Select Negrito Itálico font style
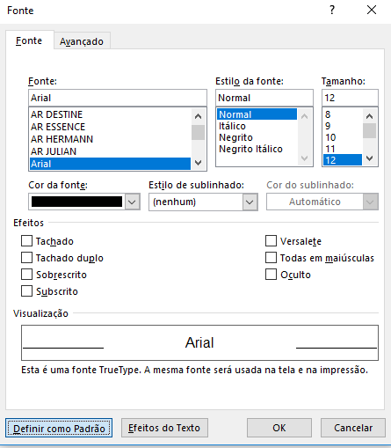Image resolution: width=391 pixels, height=448 pixels. coord(250,149)
